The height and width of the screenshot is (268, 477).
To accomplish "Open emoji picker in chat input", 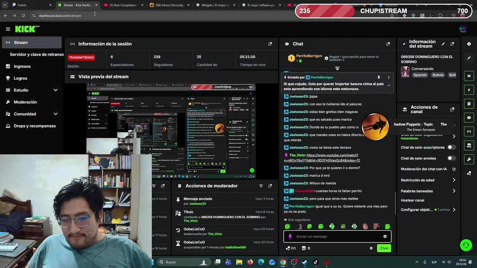I will coord(385,236).
